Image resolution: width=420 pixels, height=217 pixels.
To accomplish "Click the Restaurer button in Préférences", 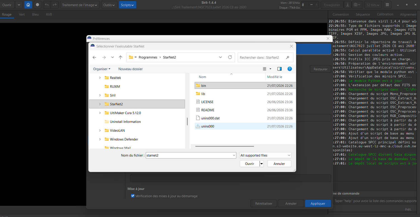I will (x=320, y=69).
